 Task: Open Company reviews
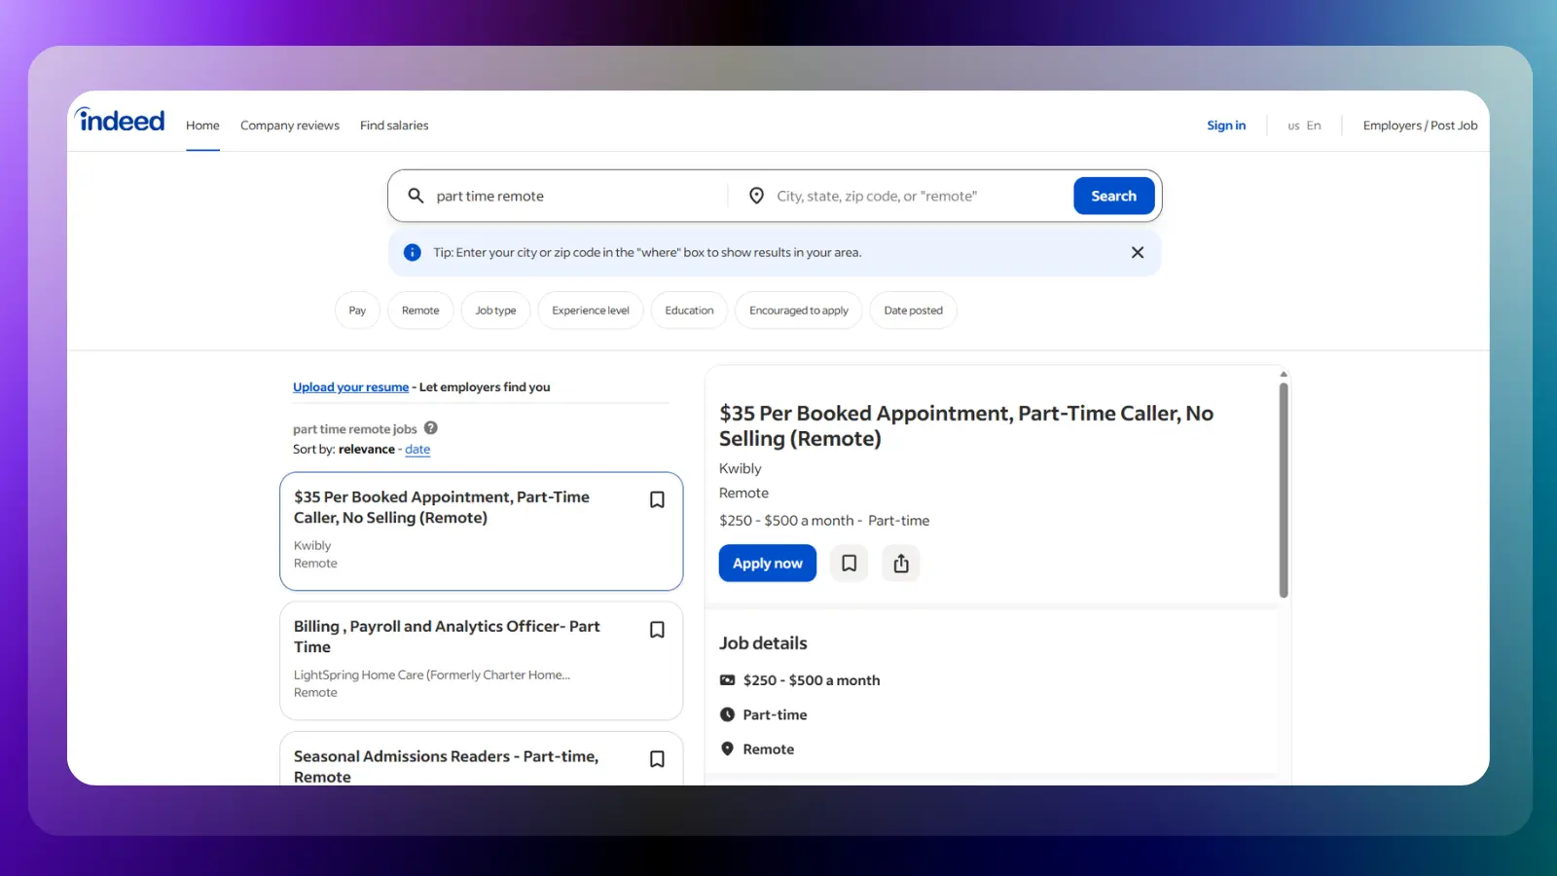point(290,126)
